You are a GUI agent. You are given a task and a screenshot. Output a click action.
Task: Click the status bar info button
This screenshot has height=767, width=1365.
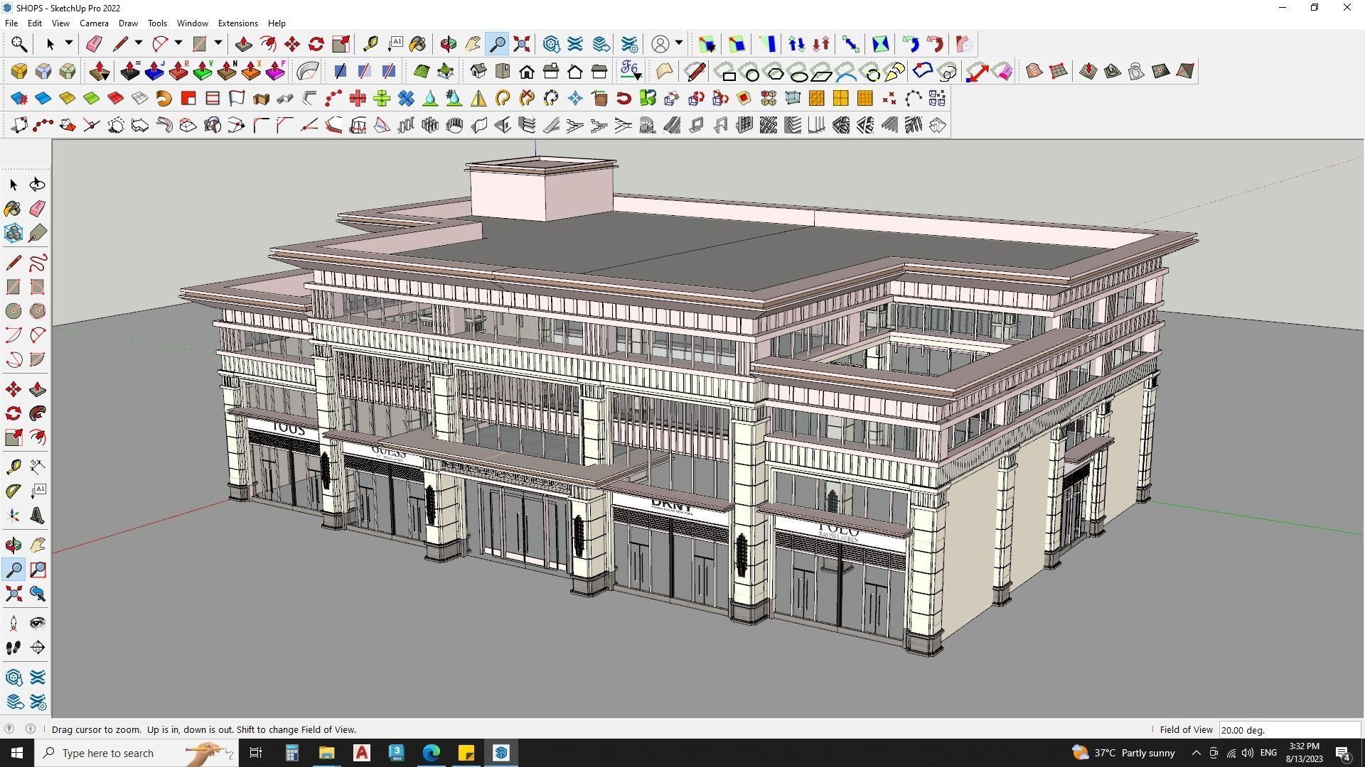click(x=29, y=729)
